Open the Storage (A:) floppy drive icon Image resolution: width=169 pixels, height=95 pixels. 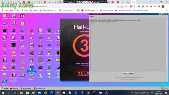pyautogui.click(x=13, y=24)
